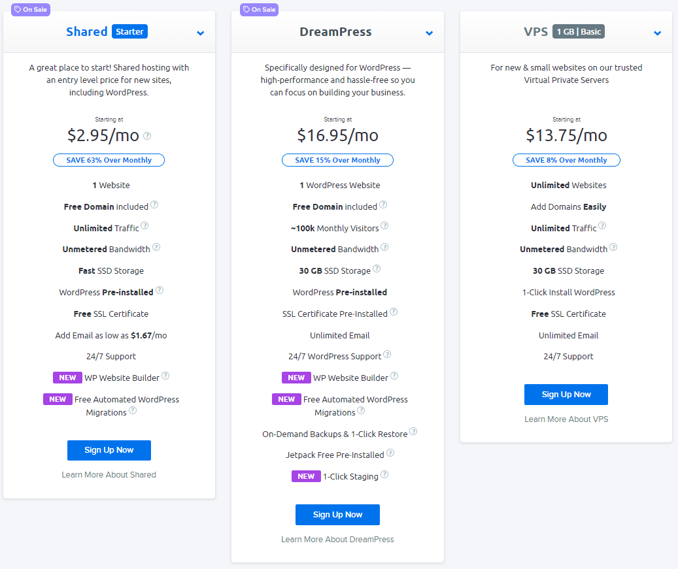Screen dimensions: 678x569
Task: Open Learn More About DreamPress link
Action: point(338,539)
